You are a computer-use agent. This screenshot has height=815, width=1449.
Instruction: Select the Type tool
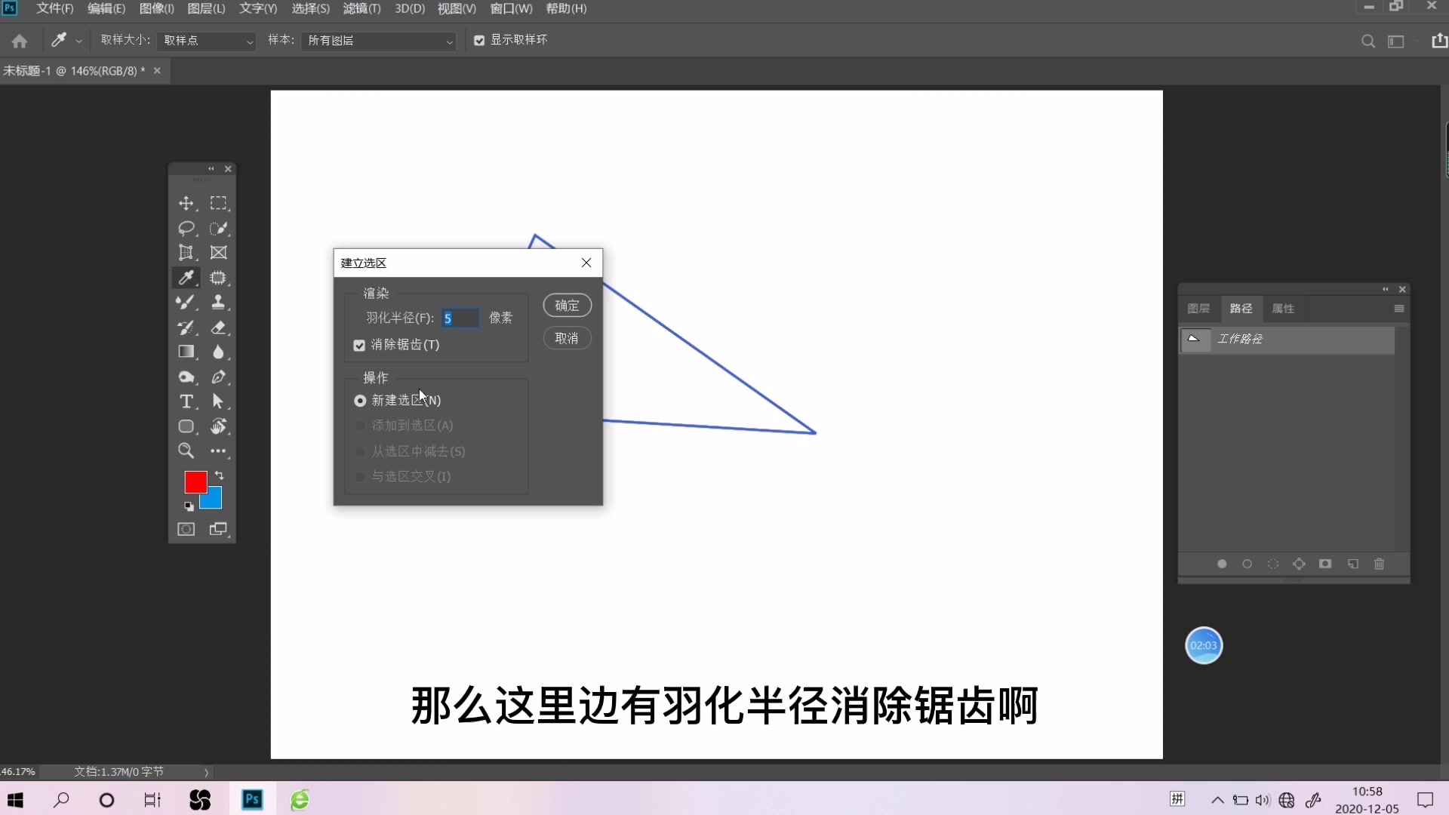pos(186,401)
